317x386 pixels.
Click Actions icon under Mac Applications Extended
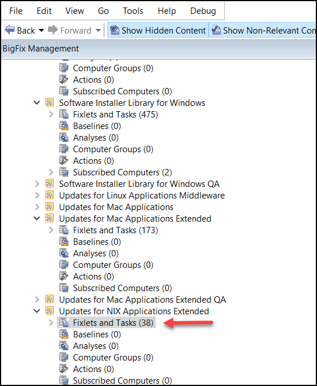[64, 276]
